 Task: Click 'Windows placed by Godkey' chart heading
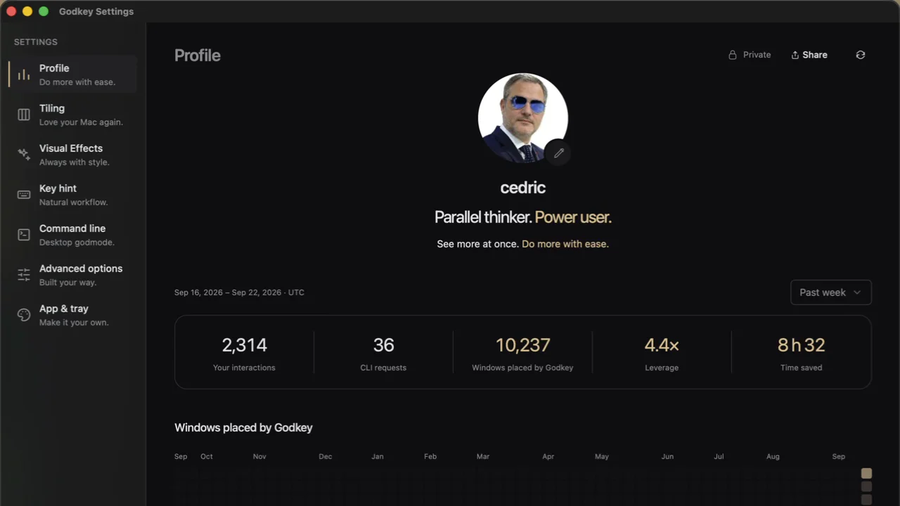point(243,427)
